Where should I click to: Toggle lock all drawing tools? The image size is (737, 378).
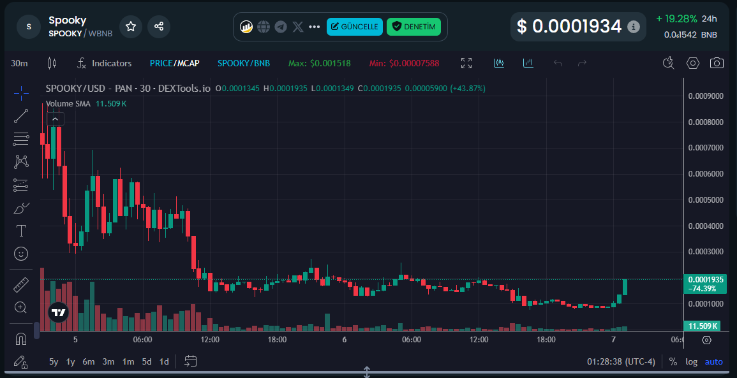coord(21,361)
